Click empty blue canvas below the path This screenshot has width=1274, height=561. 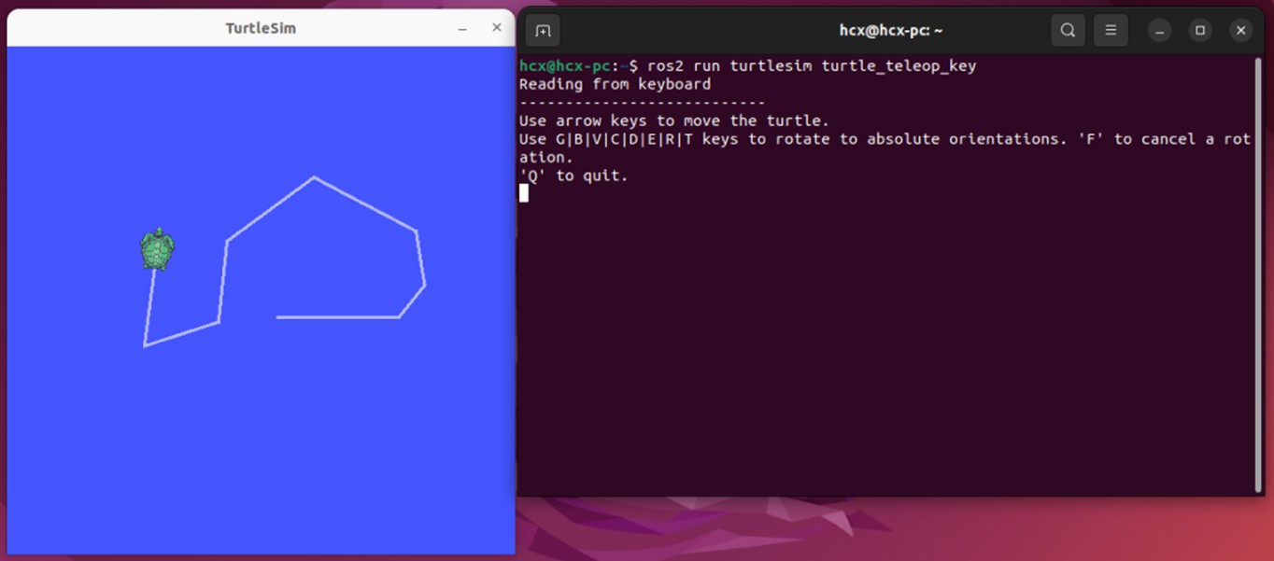[262, 448]
